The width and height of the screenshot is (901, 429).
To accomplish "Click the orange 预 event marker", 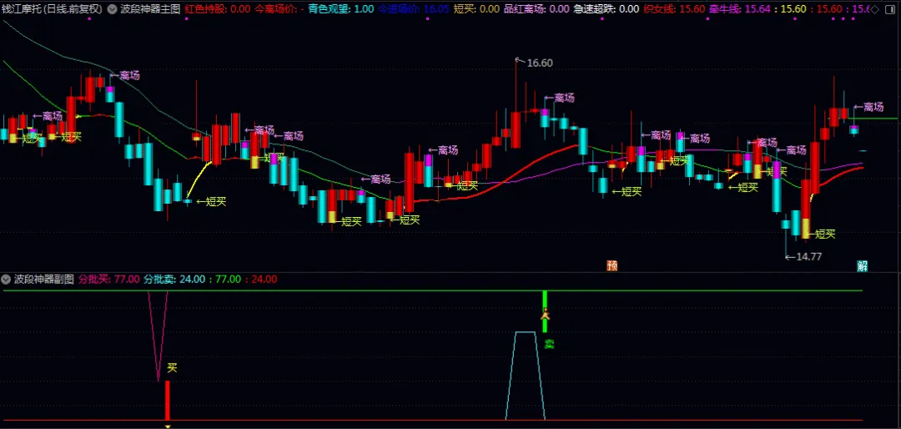I will 612,265.
